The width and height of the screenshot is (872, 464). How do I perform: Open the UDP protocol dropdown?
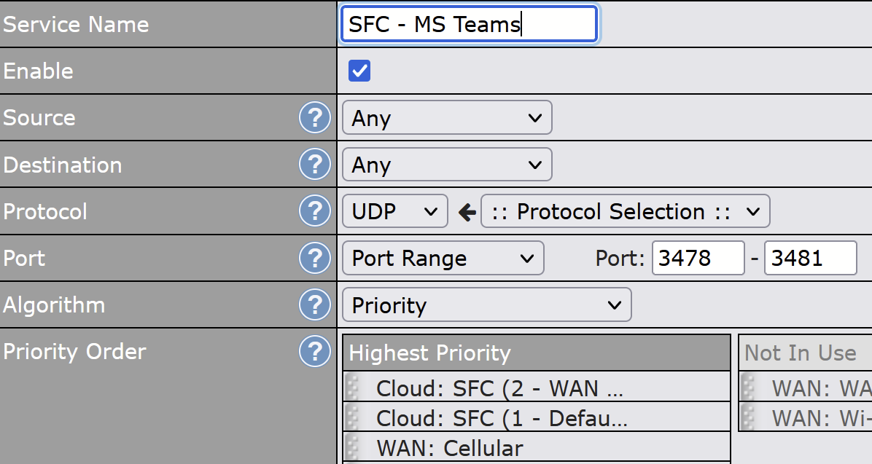click(x=394, y=211)
